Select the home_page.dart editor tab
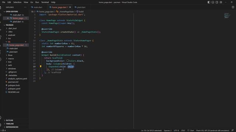This screenshot has height=132, width=236. [x=60, y=7]
